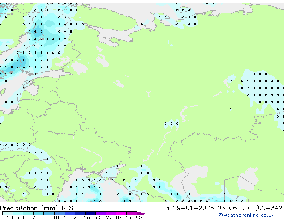Click the 40–45 mm magenta swatch
This screenshot has height=219, width=284.
click(121, 213)
